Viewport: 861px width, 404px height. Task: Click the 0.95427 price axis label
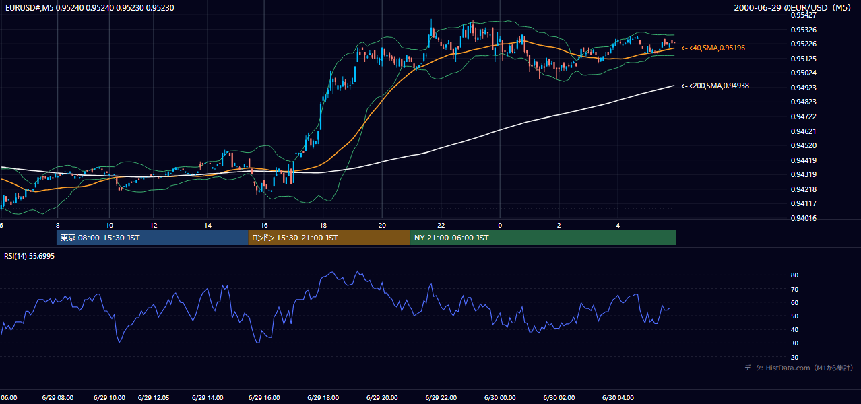[x=804, y=15]
